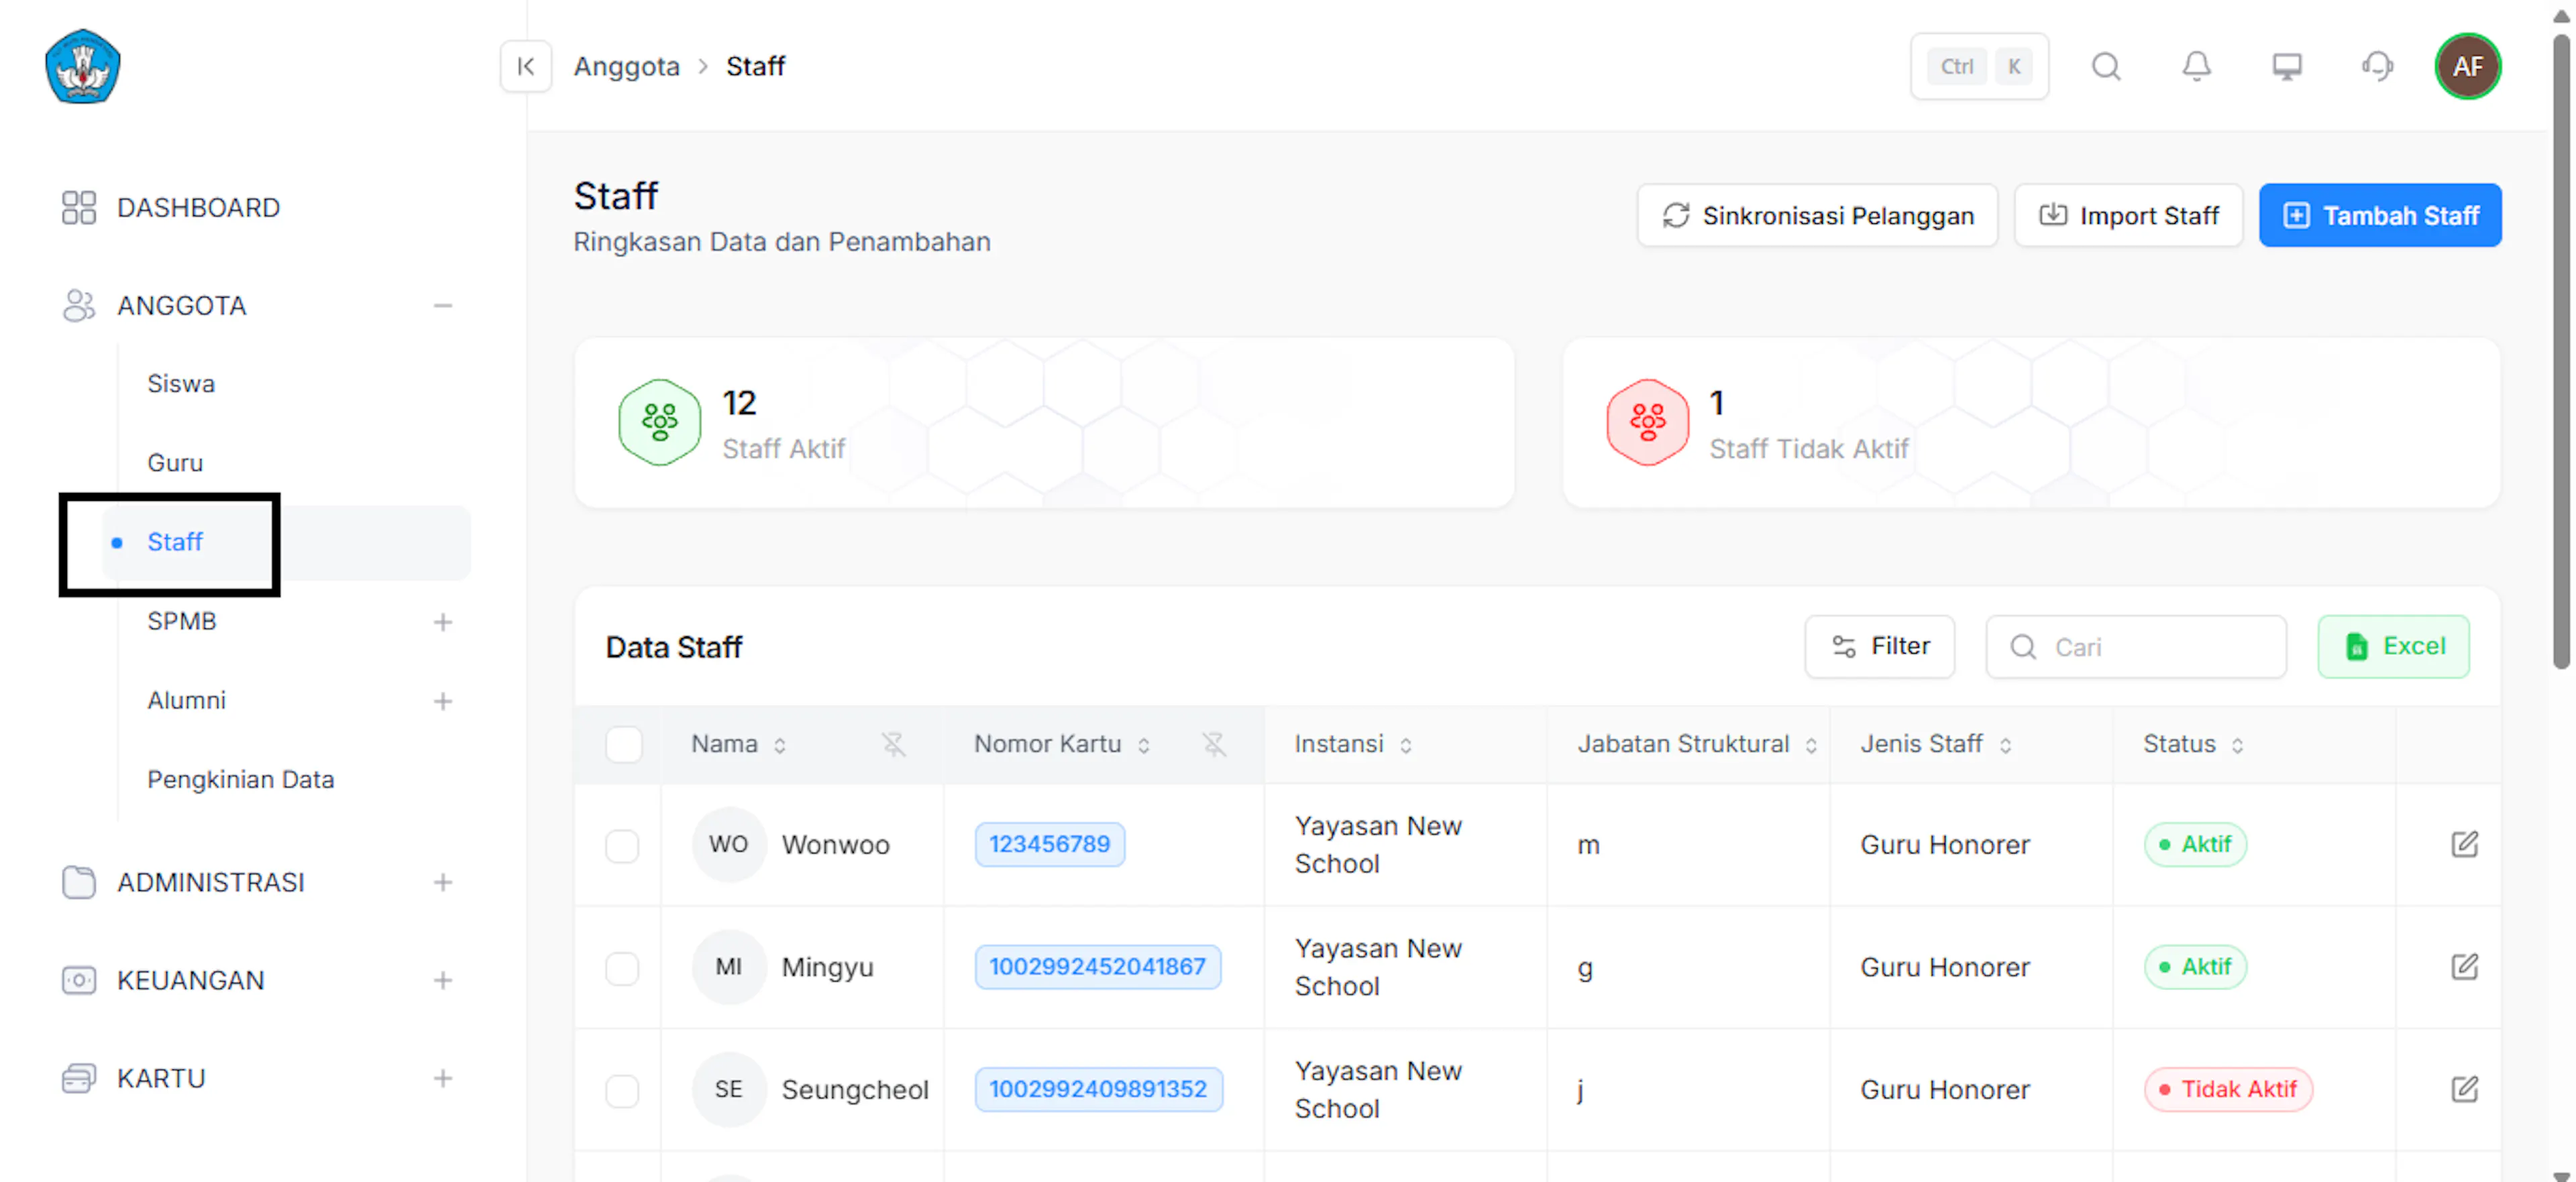This screenshot has height=1182, width=2576.
Task: Sort table by Jenis Staff column
Action: [2005, 746]
